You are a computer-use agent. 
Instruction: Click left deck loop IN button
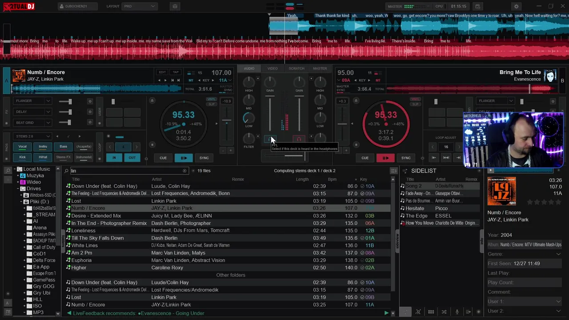click(x=114, y=157)
